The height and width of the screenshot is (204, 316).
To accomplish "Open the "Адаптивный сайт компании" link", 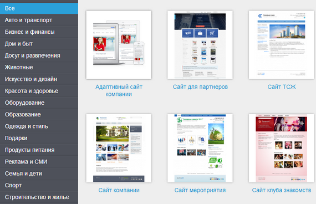I will 119,90.
